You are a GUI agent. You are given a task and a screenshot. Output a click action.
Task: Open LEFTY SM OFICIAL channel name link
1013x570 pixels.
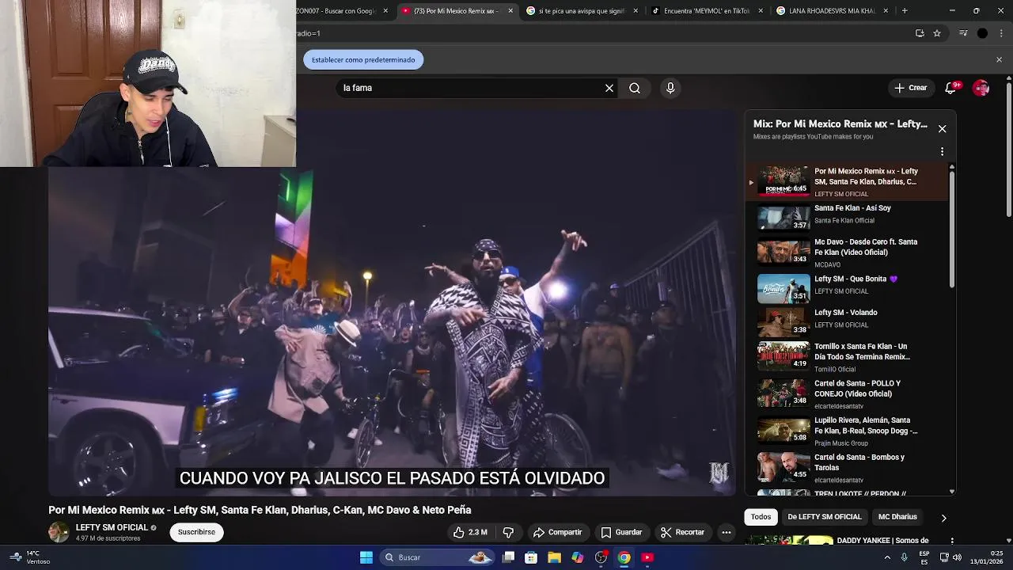[112, 527]
